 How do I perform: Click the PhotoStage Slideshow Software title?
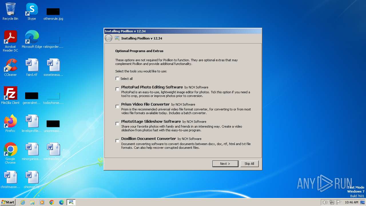click(151, 121)
